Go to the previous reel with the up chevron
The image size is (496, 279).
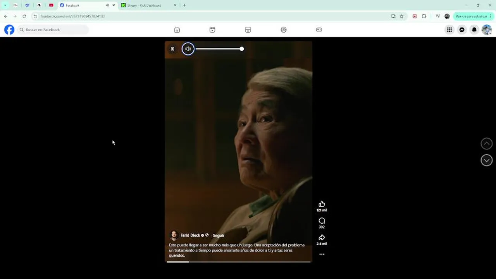[487, 144]
